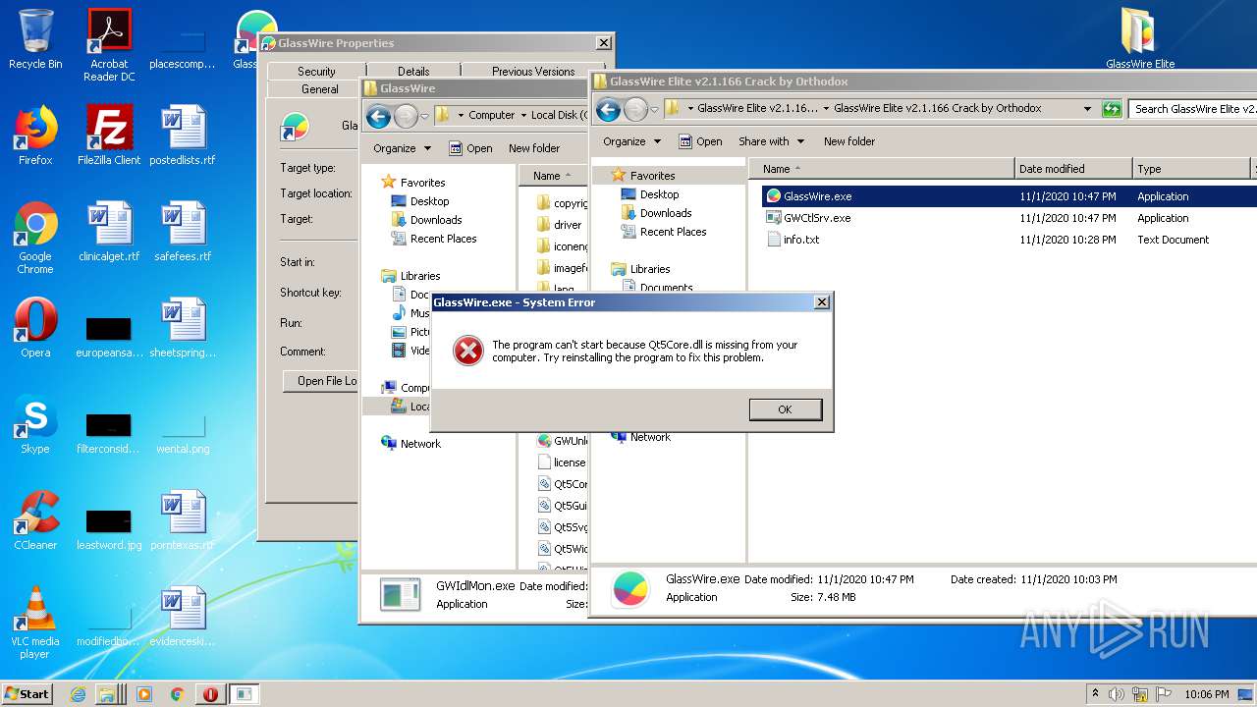Select Network in GlassWire explorer sidebar
Image resolution: width=1257 pixels, height=707 pixels.
click(x=420, y=444)
